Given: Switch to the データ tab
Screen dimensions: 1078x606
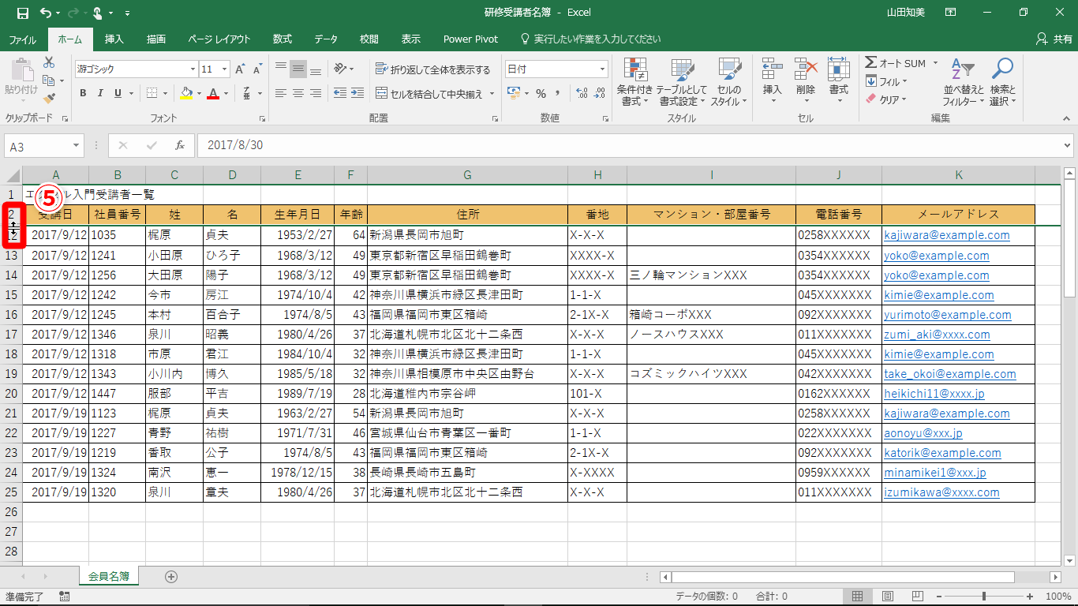Looking at the screenshot, I should [x=326, y=39].
